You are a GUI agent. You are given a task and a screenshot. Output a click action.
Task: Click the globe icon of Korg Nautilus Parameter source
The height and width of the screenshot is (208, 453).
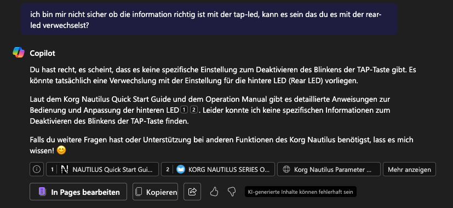point(286,169)
